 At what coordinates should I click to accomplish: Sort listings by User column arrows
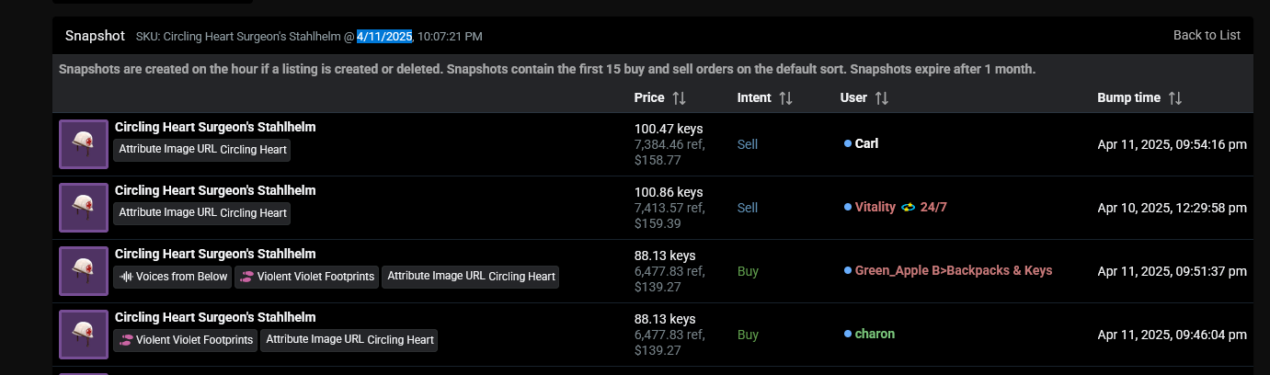[x=881, y=97]
